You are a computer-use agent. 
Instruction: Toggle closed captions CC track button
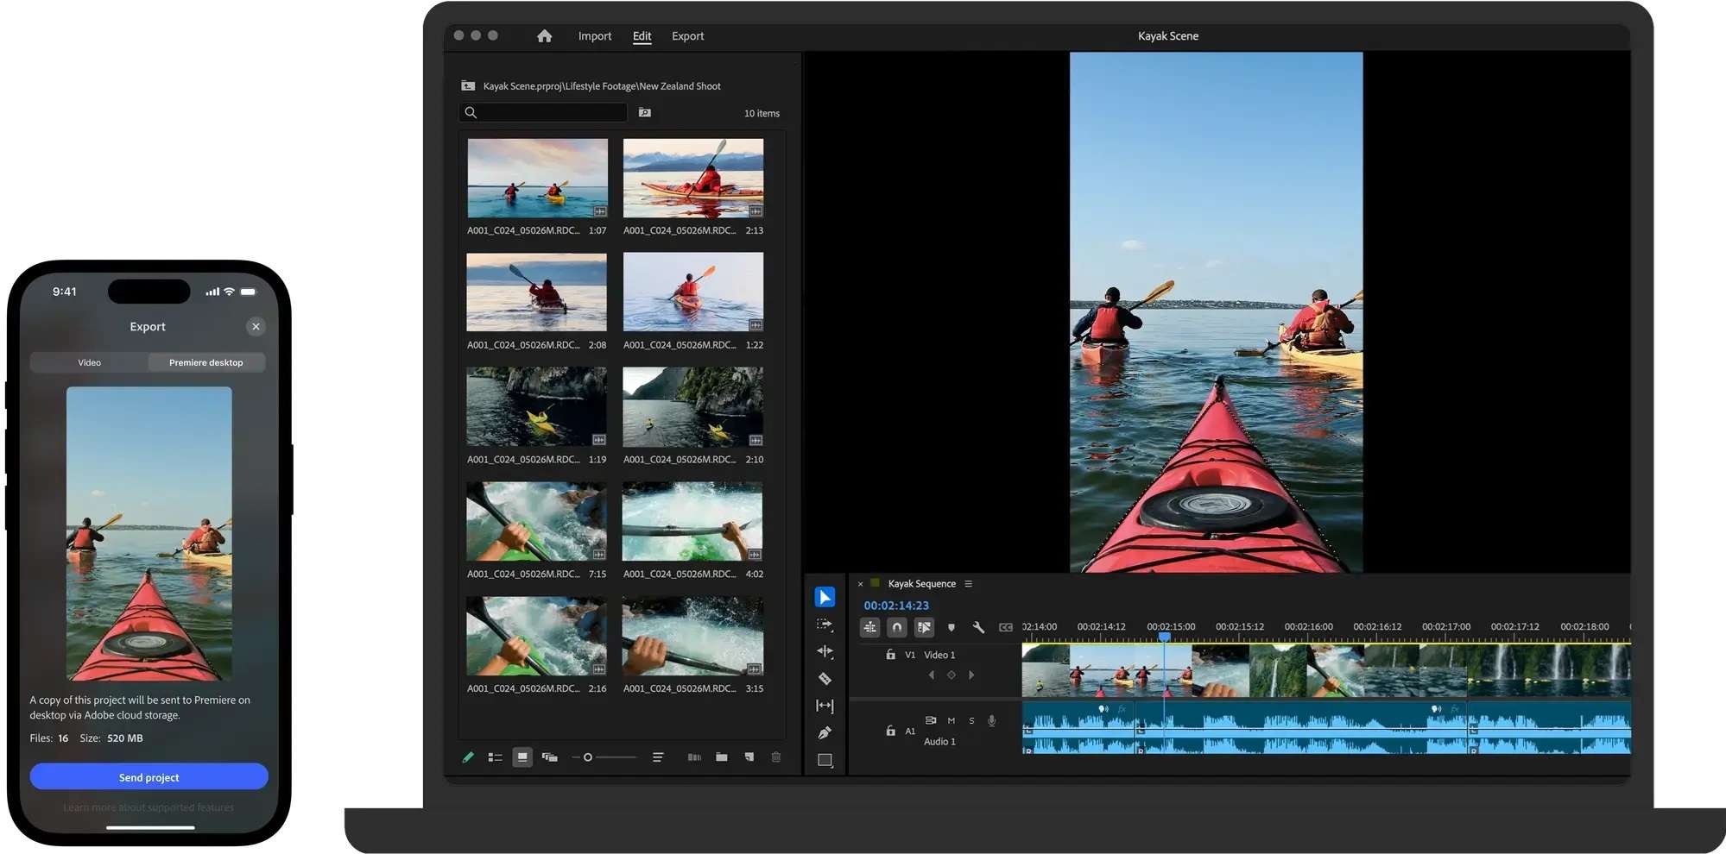point(1006,627)
